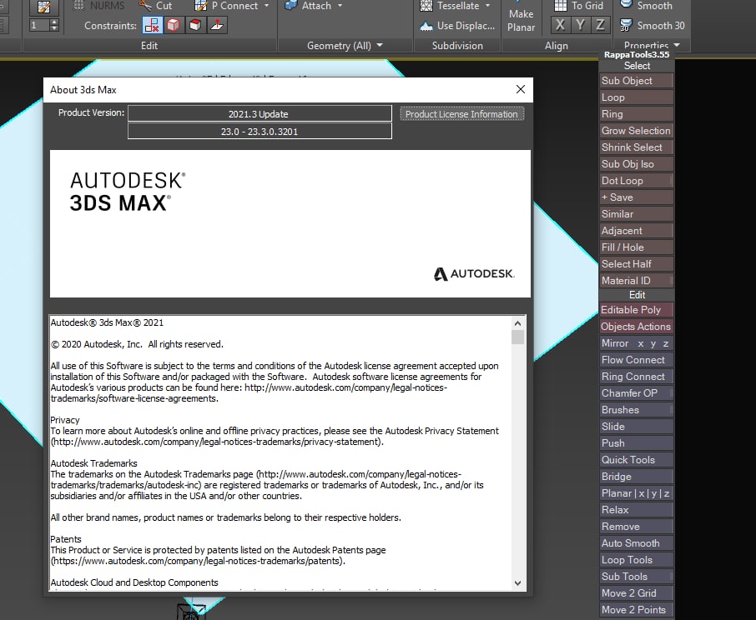Click Sub Obj Iso in RappaTools

[636, 164]
